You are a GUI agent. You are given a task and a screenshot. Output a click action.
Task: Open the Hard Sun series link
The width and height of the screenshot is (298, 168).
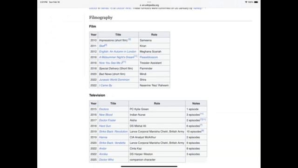tap(105, 126)
